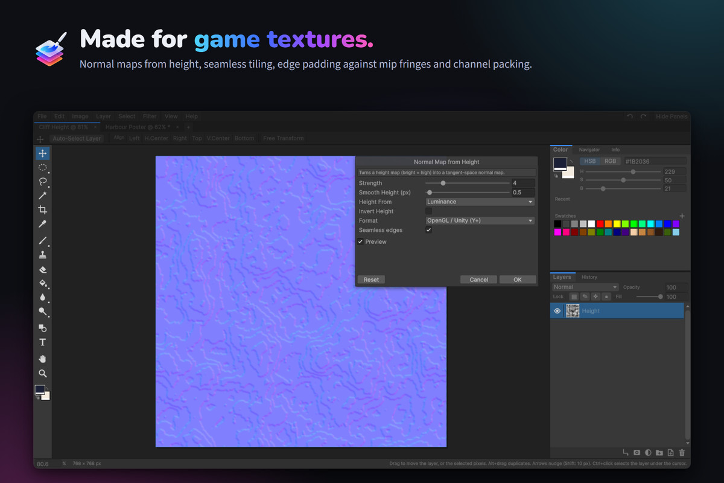Add a new swatch with plus icon
The width and height of the screenshot is (724, 483).
coord(682,216)
